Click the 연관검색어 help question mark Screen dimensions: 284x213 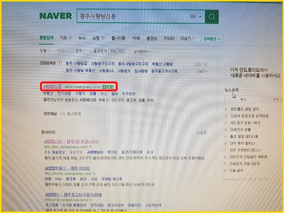pos(59,63)
